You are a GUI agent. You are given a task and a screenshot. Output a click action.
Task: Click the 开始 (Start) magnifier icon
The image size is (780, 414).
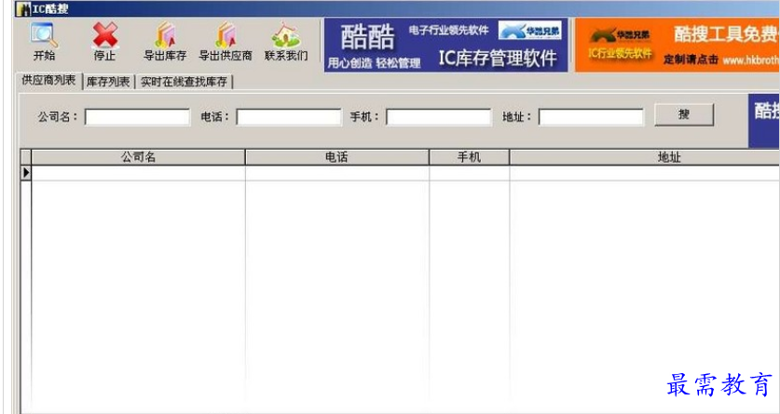(x=44, y=35)
